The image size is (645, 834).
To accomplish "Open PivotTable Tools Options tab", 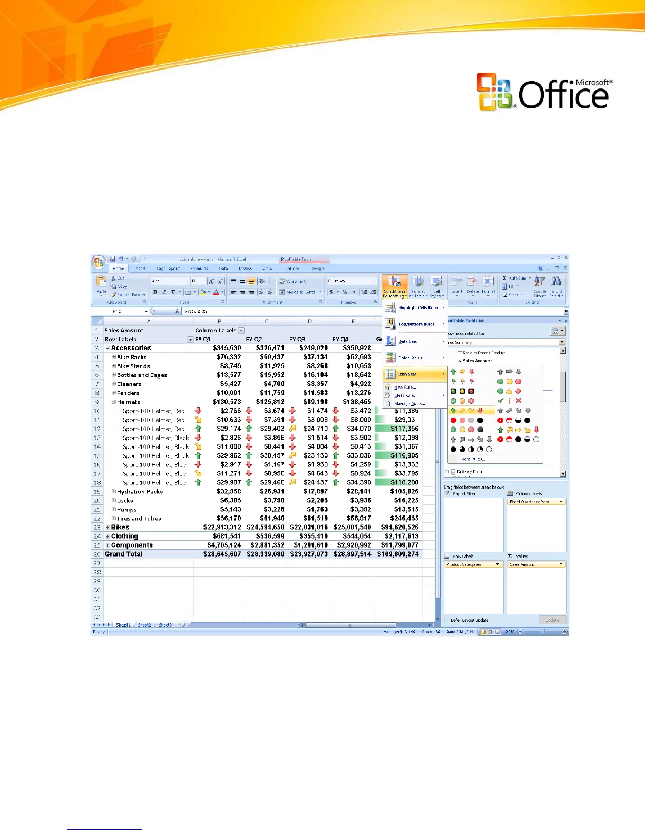I will pyautogui.click(x=292, y=269).
